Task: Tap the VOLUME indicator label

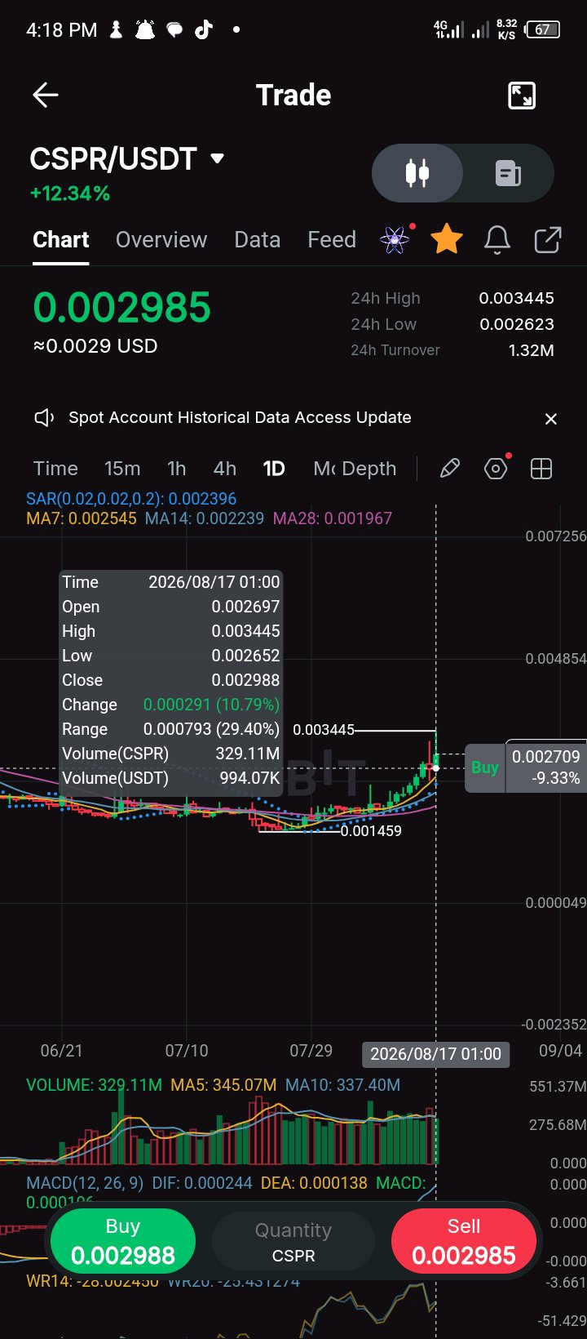Action: [94, 1085]
